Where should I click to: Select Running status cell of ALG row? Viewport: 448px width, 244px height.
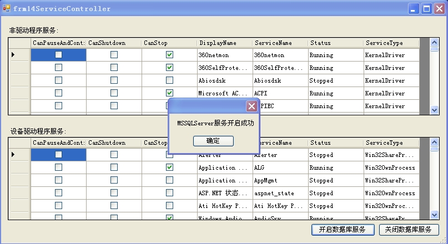pyautogui.click(x=336, y=167)
